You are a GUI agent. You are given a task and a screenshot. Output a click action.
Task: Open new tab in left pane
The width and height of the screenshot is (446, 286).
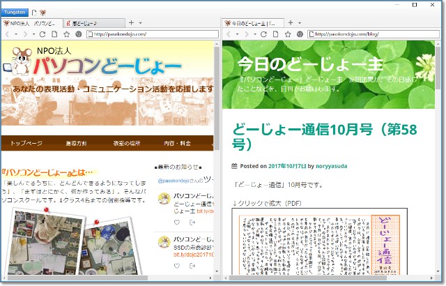point(131,23)
